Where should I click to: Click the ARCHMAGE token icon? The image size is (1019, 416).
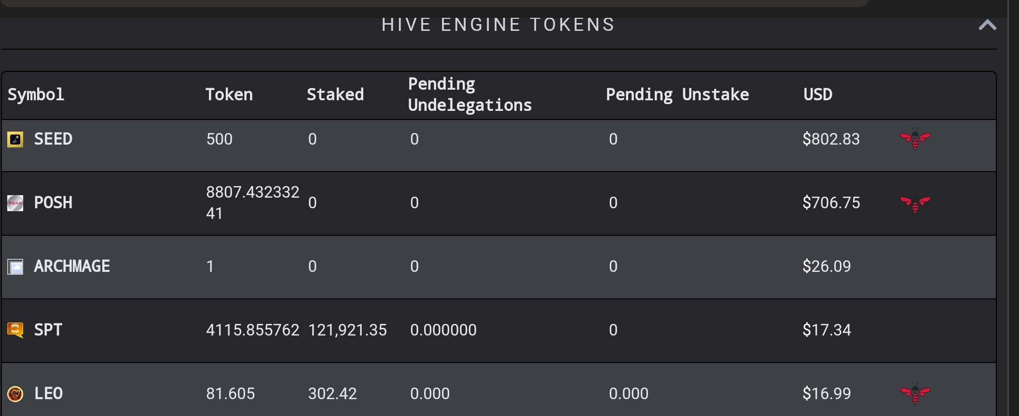coord(15,267)
